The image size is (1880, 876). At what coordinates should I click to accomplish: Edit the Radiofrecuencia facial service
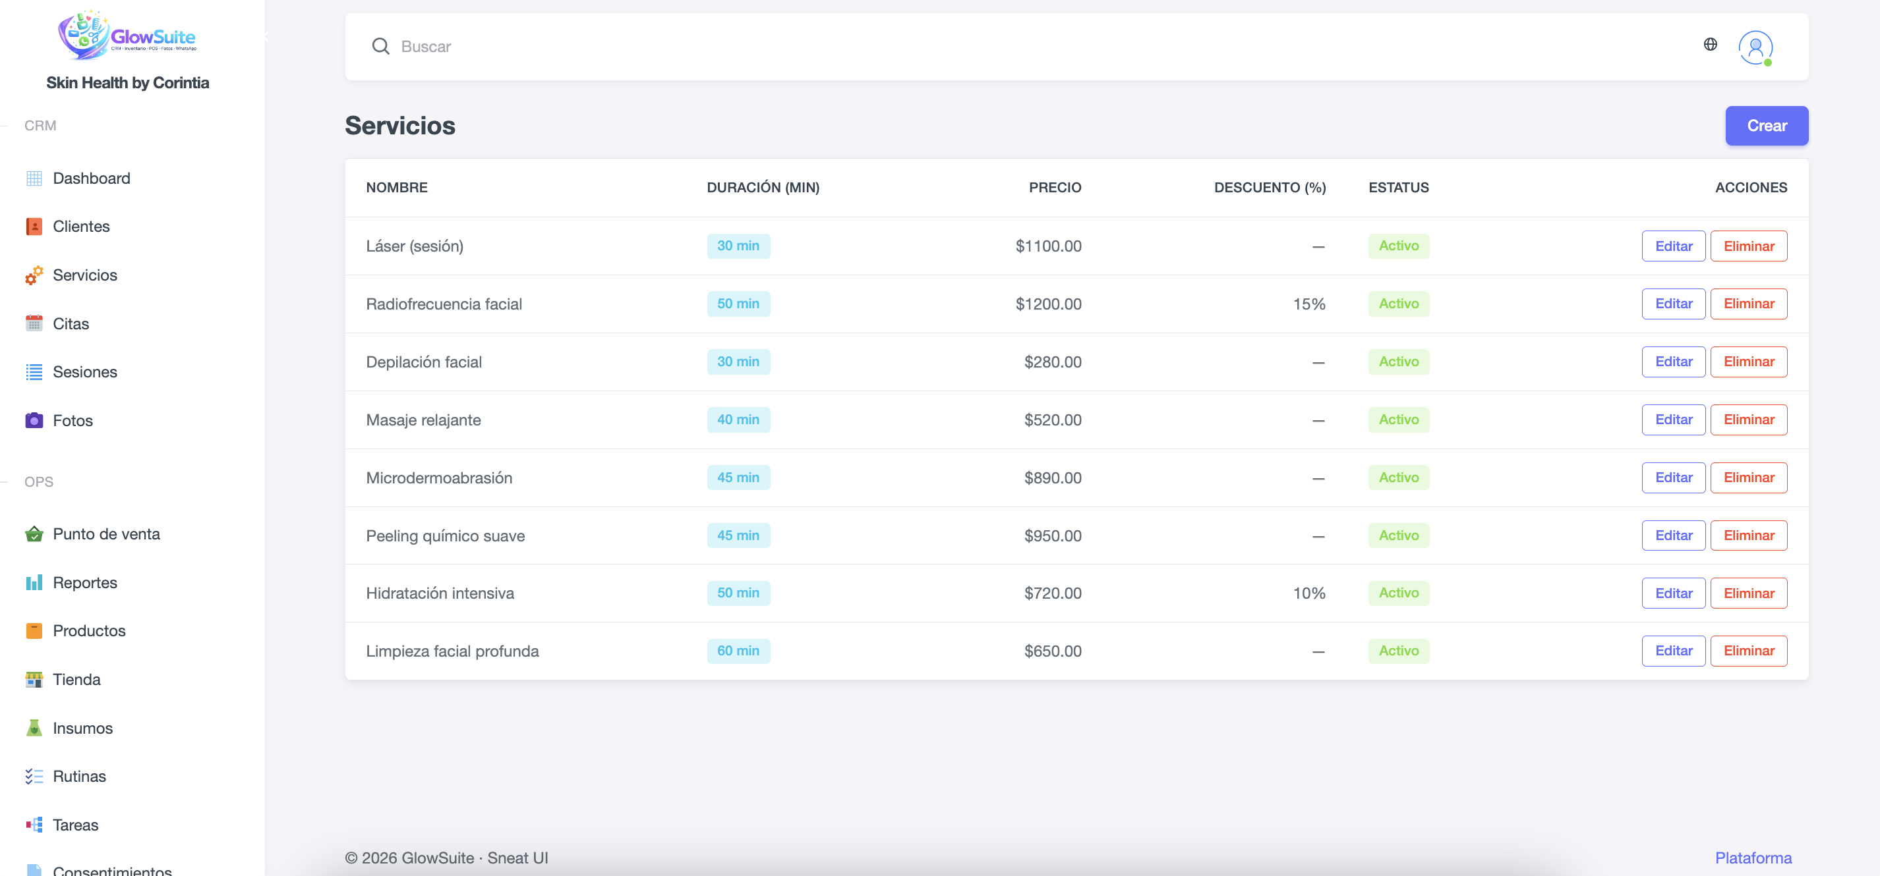pyautogui.click(x=1673, y=304)
